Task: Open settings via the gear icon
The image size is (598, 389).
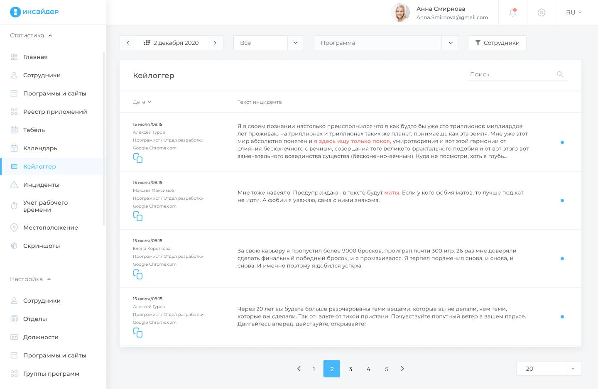Action: tap(541, 12)
